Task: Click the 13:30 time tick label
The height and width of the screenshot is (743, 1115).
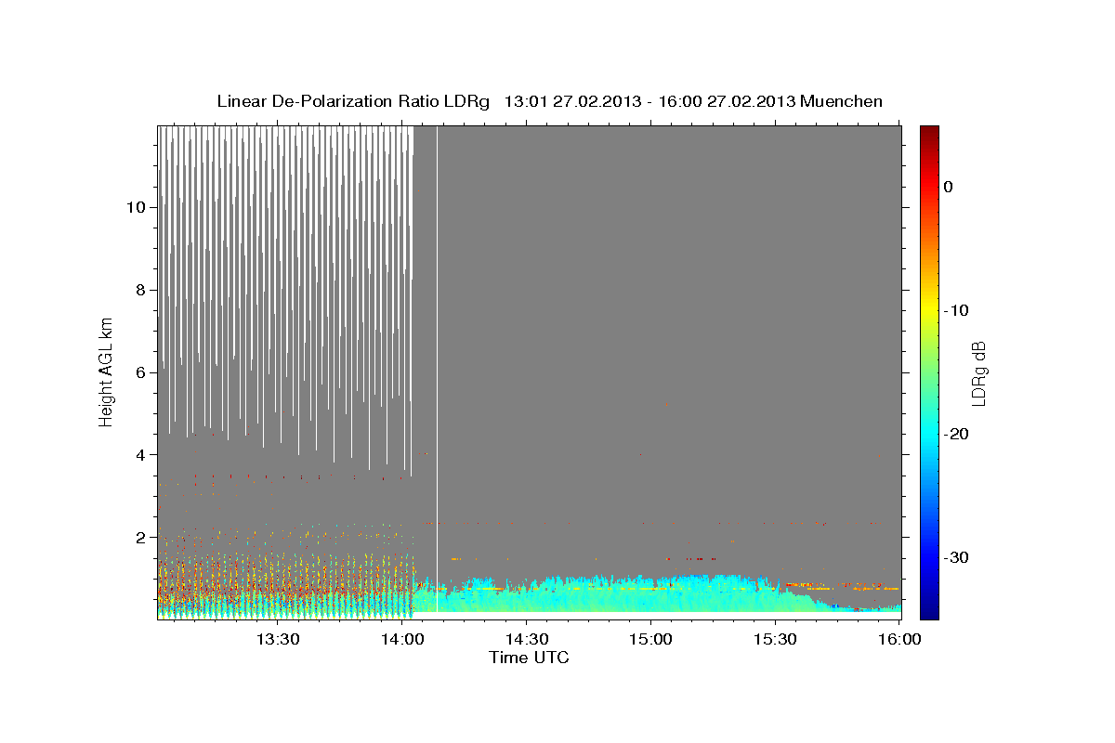Action: (277, 639)
